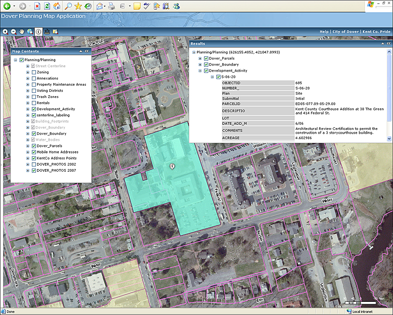Open the Kent Co. Pride link
This screenshot has height=315, width=393.
pos(377,32)
